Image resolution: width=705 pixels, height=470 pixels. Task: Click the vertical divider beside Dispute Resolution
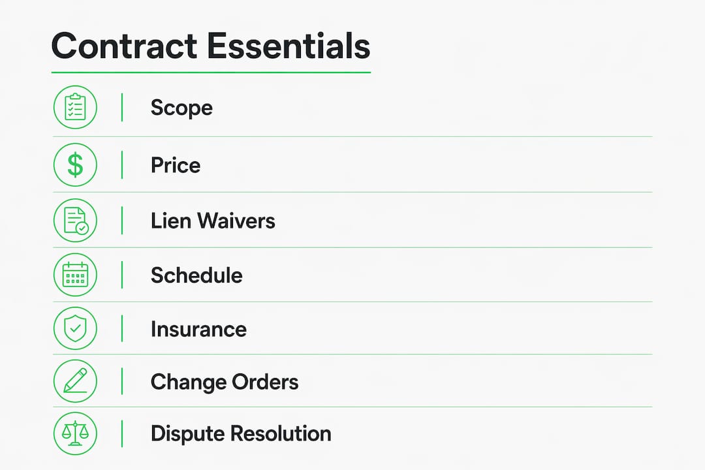(x=122, y=433)
